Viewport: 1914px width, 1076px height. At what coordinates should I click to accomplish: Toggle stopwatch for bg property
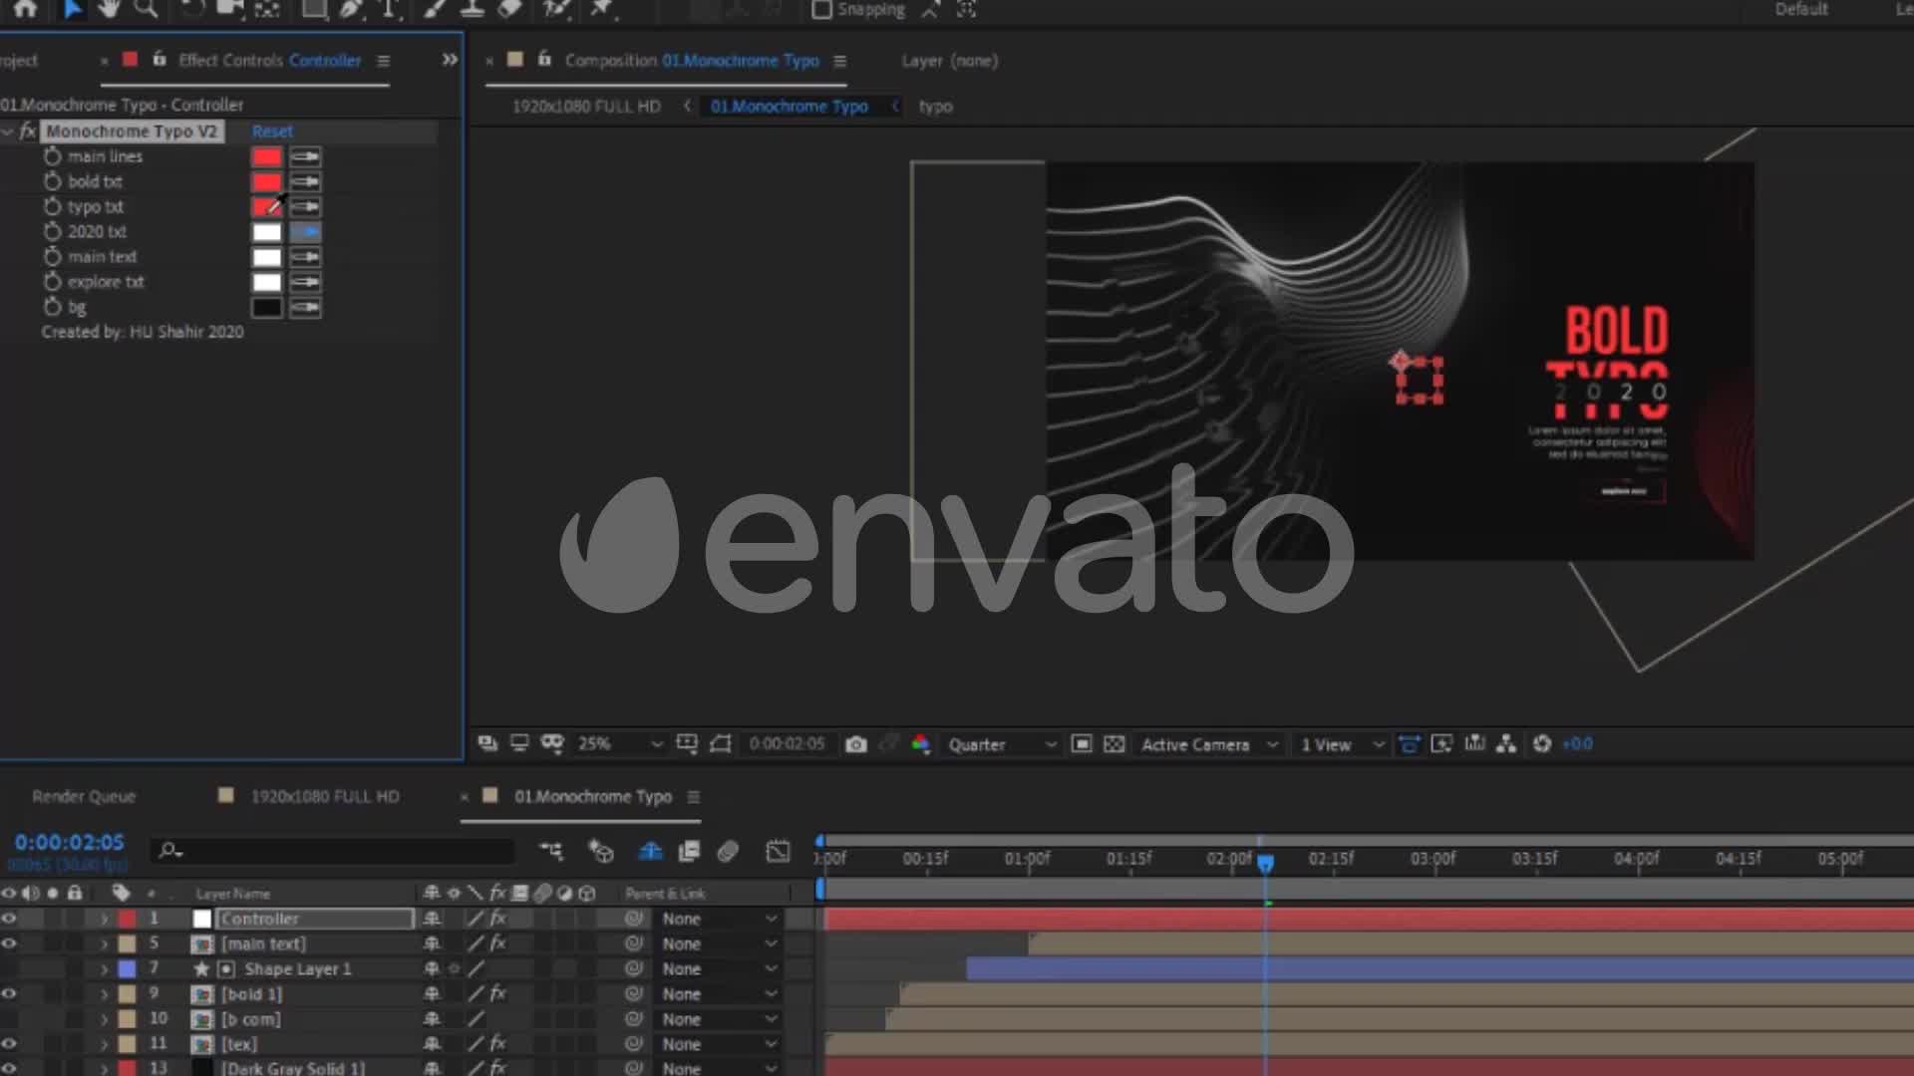[x=53, y=307]
